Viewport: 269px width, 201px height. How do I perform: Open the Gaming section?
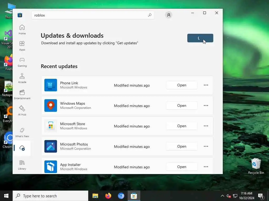(x=22, y=62)
